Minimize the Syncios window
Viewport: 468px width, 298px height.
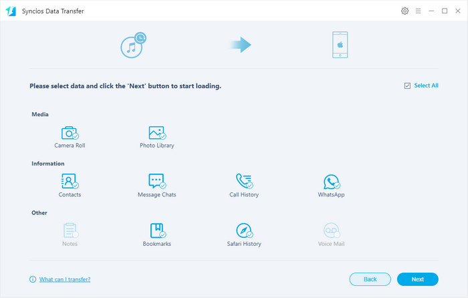click(x=431, y=11)
